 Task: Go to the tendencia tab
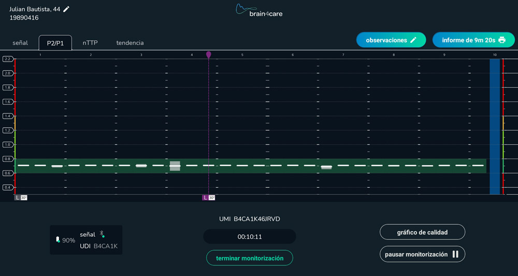pos(130,43)
